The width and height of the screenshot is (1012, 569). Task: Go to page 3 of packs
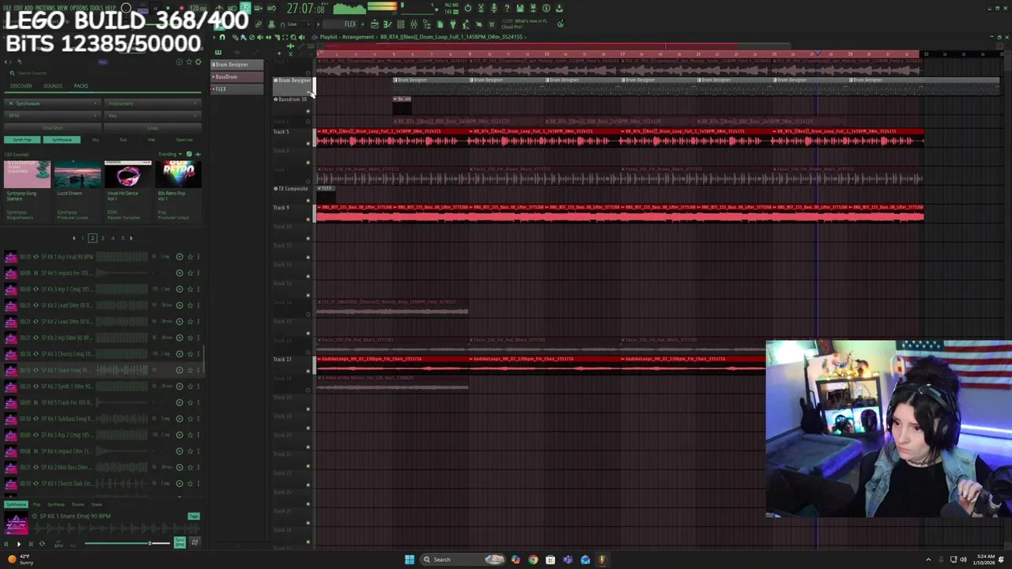[x=102, y=238]
